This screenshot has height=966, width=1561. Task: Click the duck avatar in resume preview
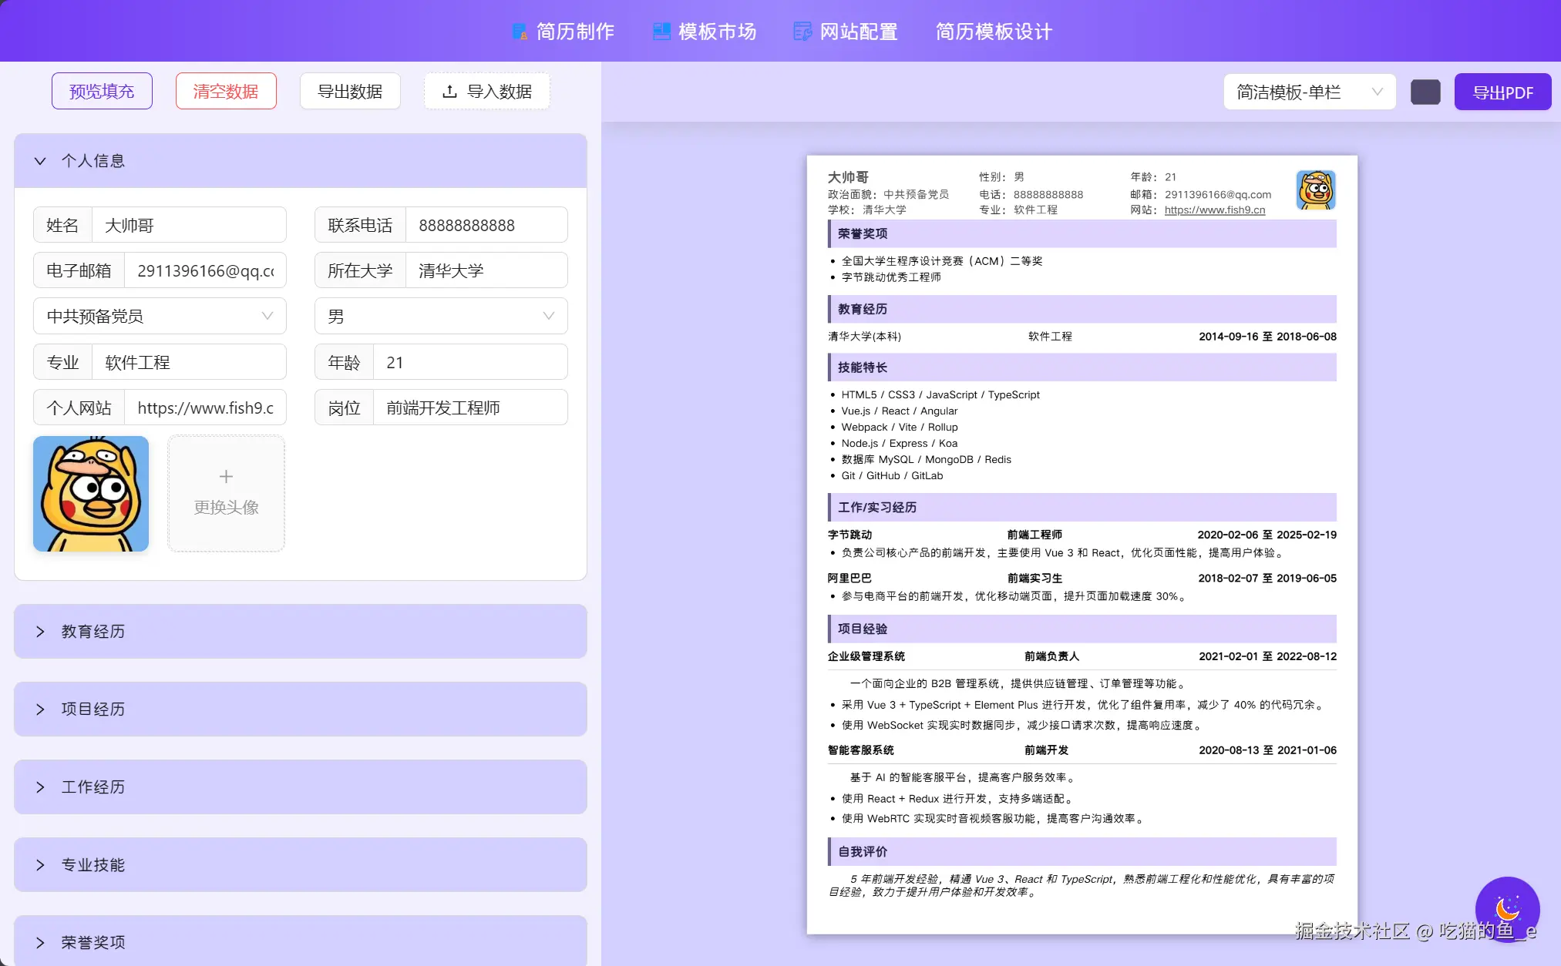coord(1316,190)
